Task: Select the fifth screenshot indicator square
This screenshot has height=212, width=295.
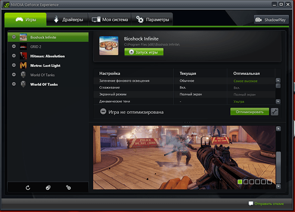Action: pos(264,182)
